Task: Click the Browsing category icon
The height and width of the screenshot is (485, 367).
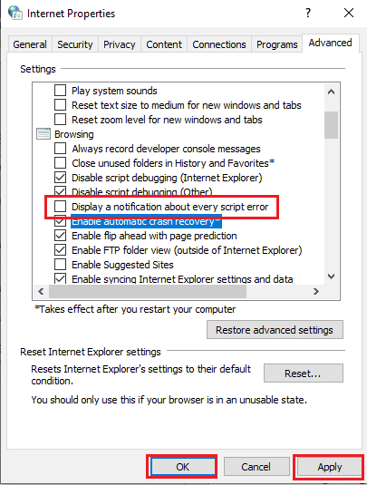Action: tap(43, 134)
